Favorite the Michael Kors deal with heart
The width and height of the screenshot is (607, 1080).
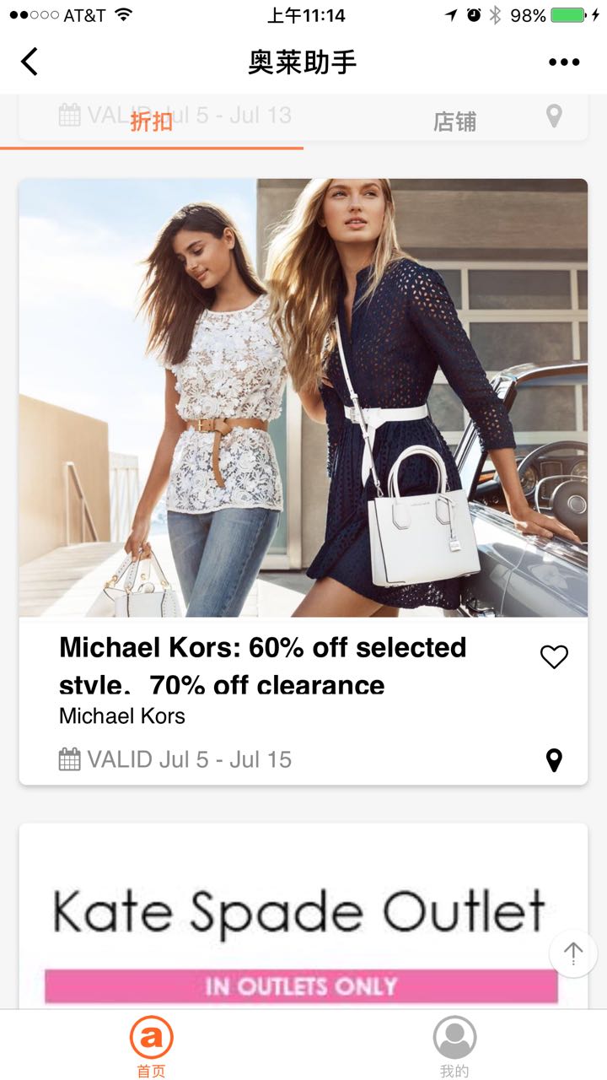554,656
